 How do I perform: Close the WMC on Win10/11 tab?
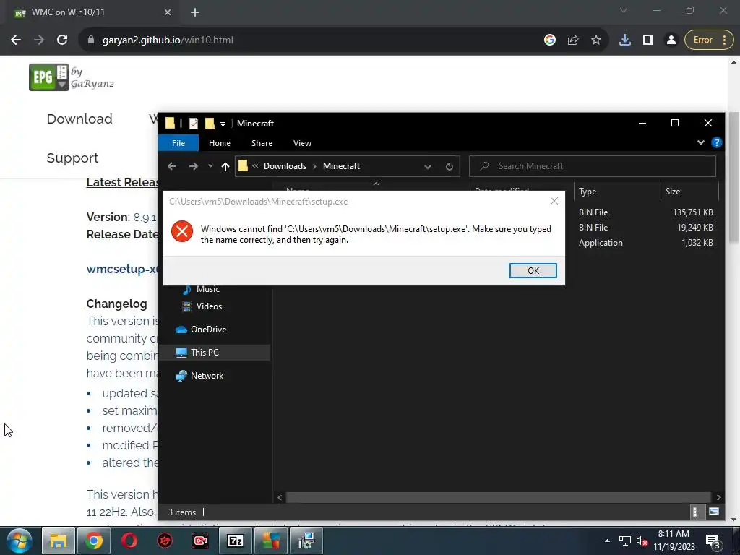168,12
